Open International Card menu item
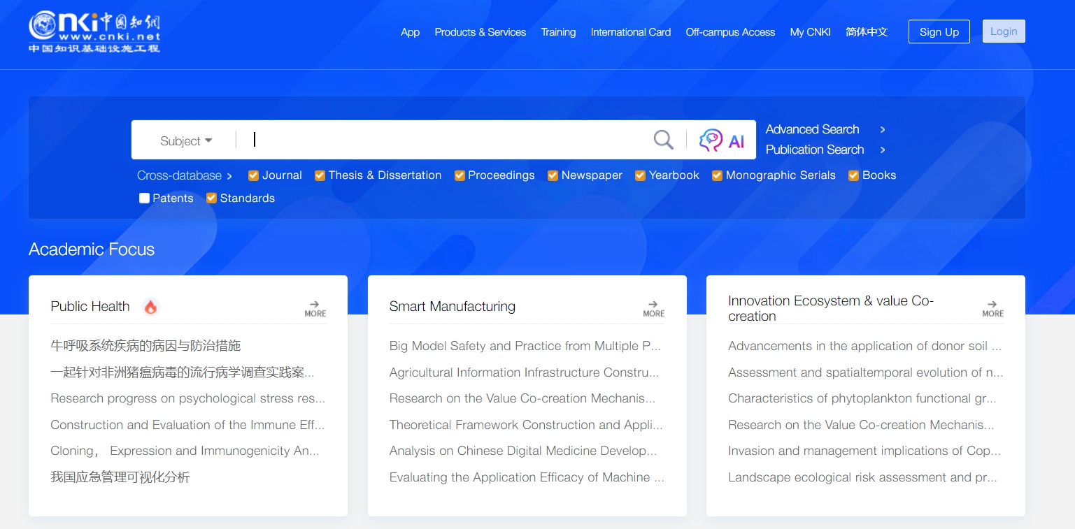 pos(631,32)
